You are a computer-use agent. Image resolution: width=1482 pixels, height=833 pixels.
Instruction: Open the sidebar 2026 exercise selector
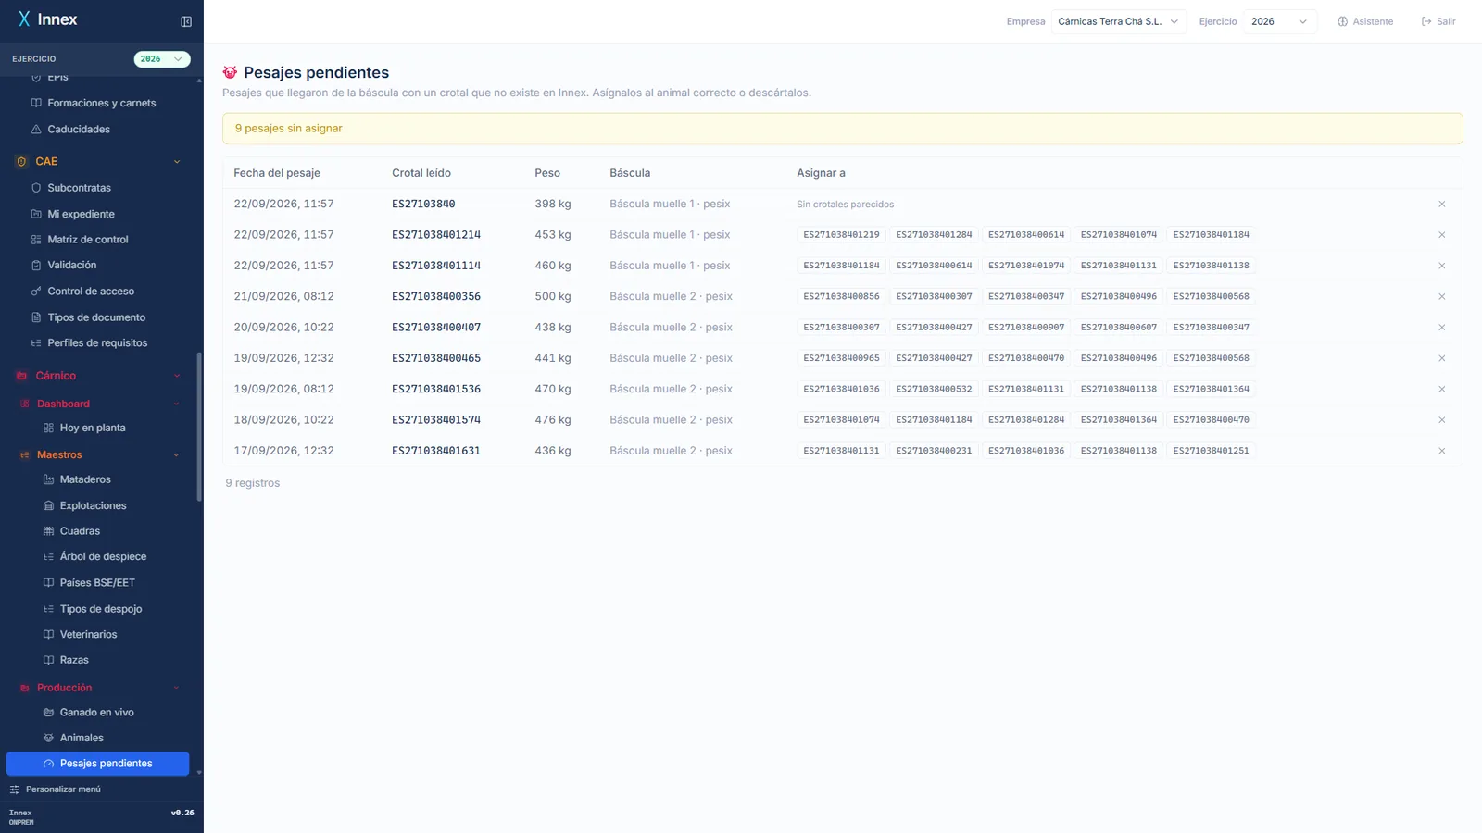pyautogui.click(x=162, y=59)
